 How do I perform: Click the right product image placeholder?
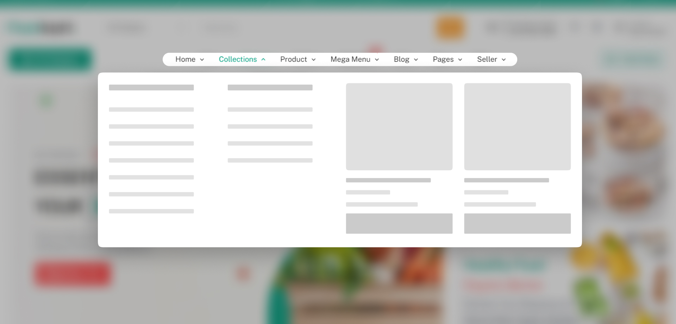click(x=517, y=127)
